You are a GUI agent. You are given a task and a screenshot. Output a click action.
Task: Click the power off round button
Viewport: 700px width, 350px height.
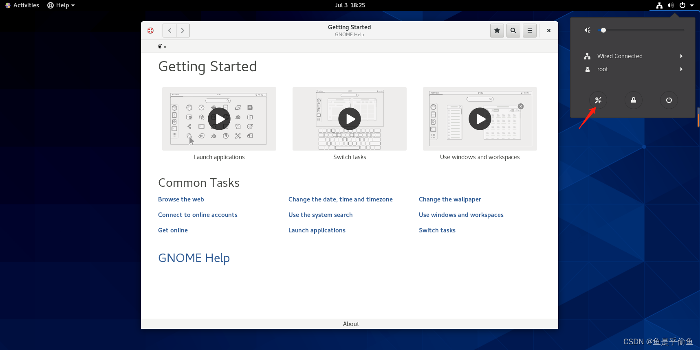(669, 100)
